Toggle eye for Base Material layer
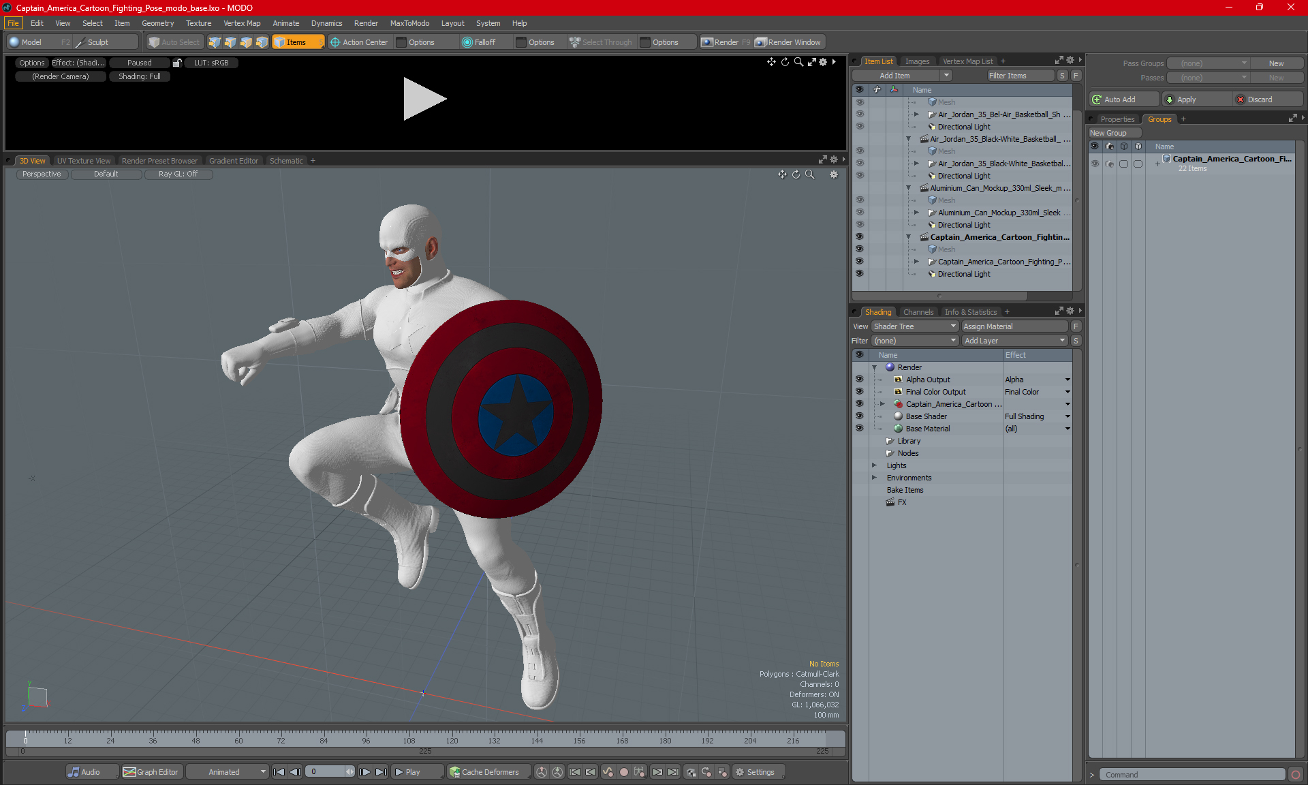1308x785 pixels. (859, 429)
